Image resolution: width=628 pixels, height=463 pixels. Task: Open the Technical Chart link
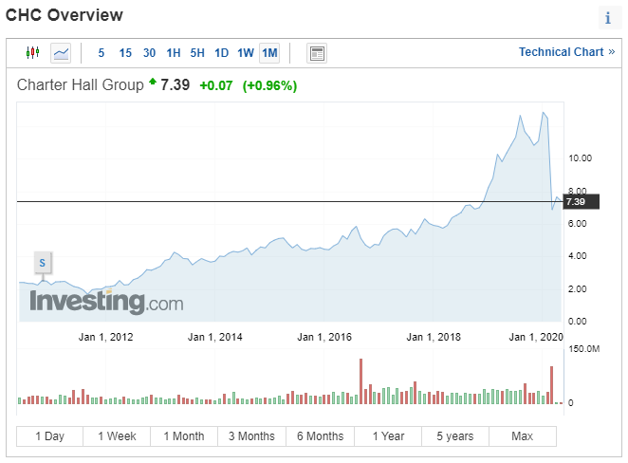[x=566, y=52]
